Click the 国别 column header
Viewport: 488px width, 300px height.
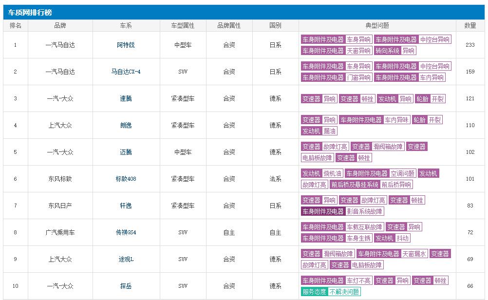click(x=276, y=25)
